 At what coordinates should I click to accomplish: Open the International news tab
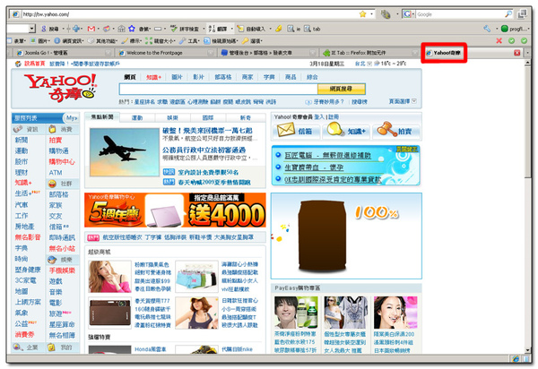tap(208, 117)
